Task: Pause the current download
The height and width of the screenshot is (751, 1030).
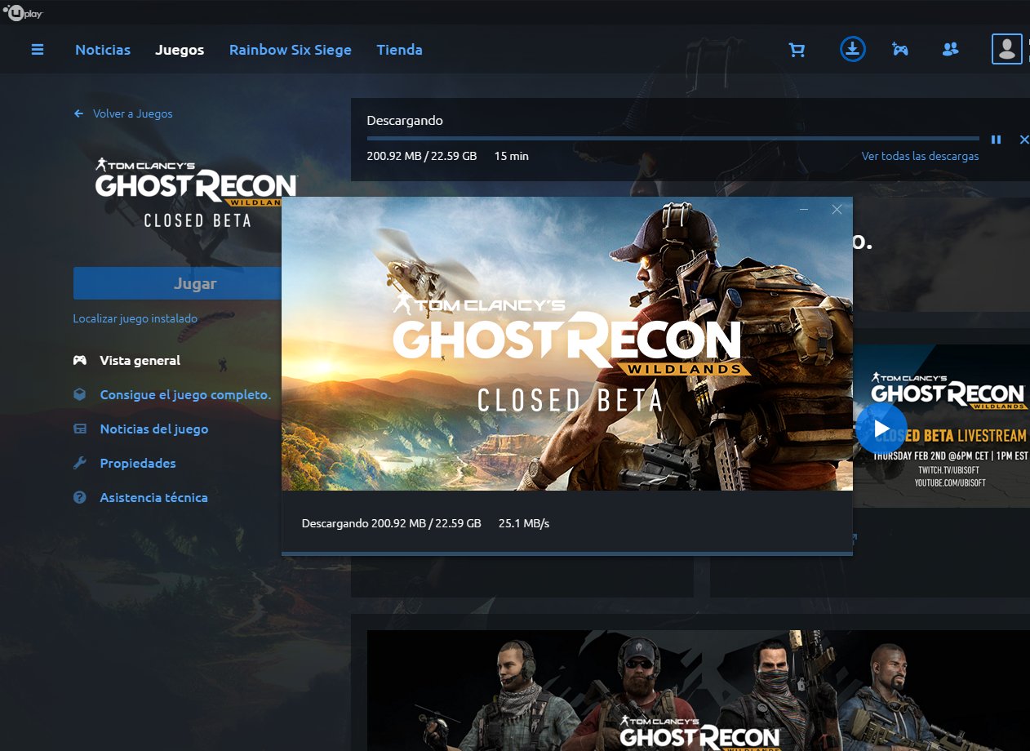Action: [x=996, y=140]
